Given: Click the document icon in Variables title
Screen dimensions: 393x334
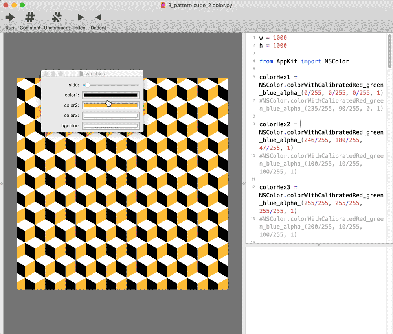Looking at the screenshot, I should pos(81,74).
